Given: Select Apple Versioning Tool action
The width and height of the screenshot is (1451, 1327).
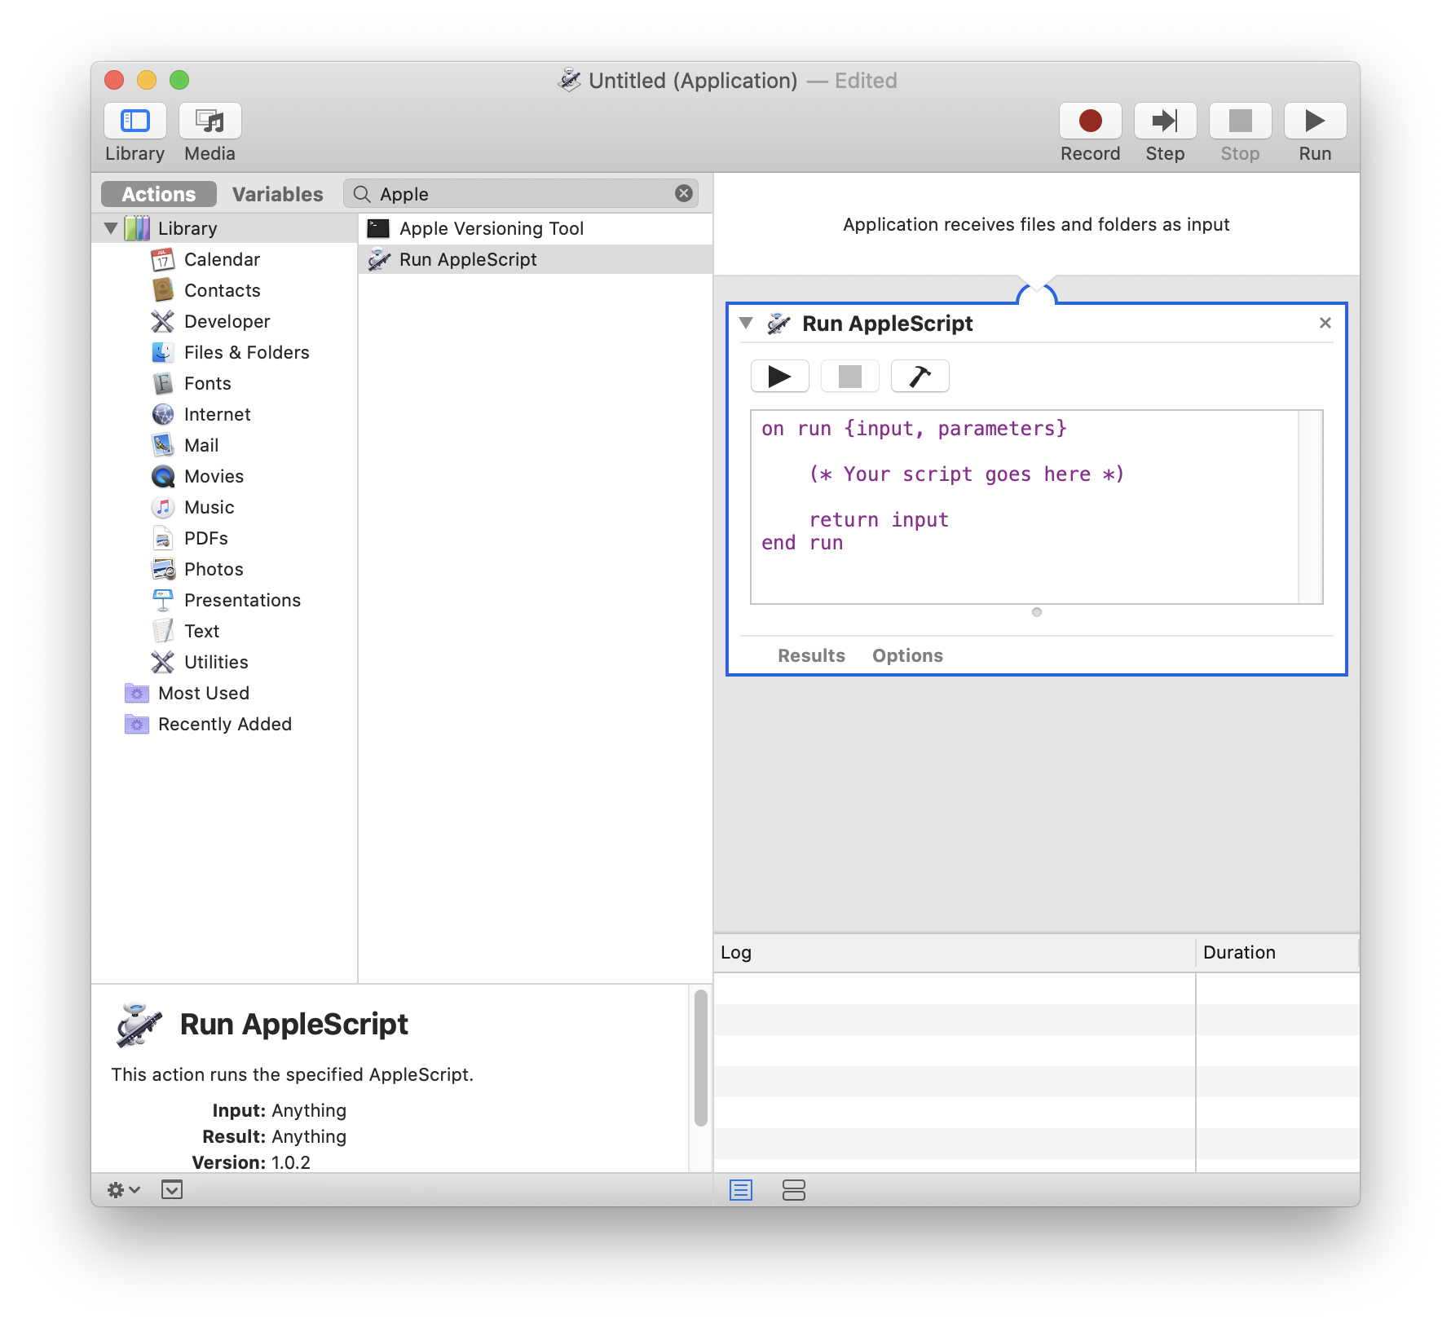Looking at the screenshot, I should click(491, 228).
